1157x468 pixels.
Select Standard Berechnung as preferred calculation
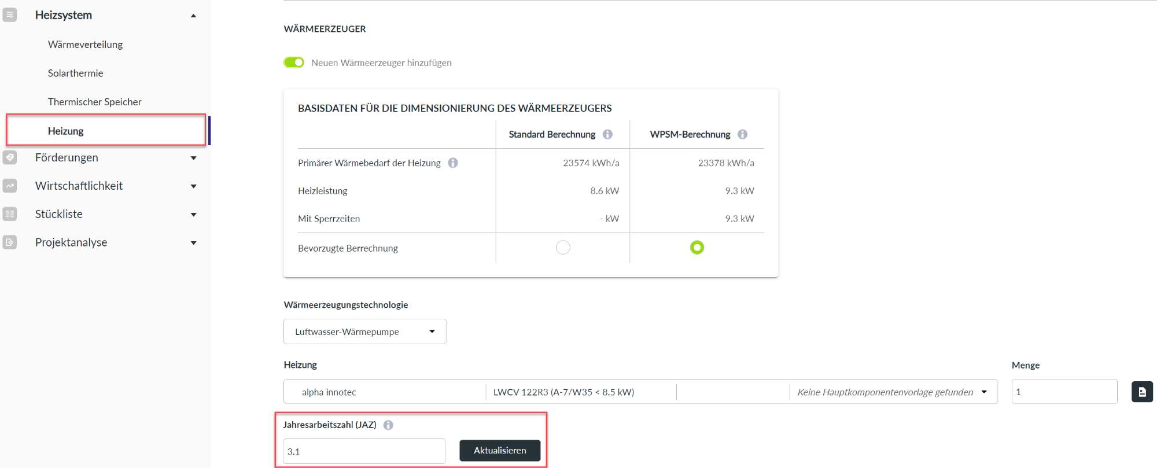563,248
